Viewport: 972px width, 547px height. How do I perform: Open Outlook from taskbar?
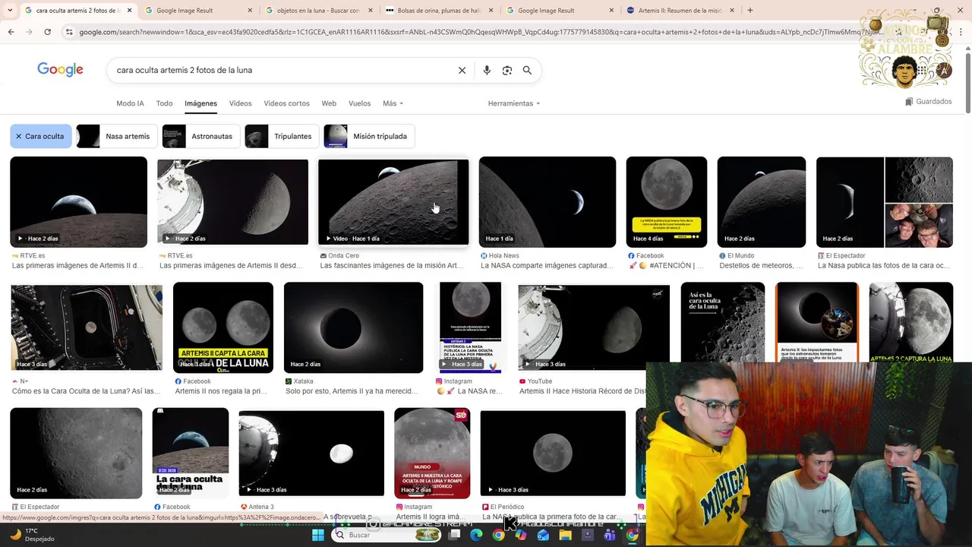(x=543, y=535)
